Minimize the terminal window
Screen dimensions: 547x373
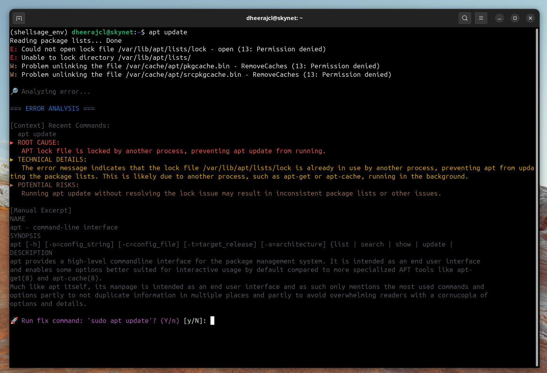point(500,18)
